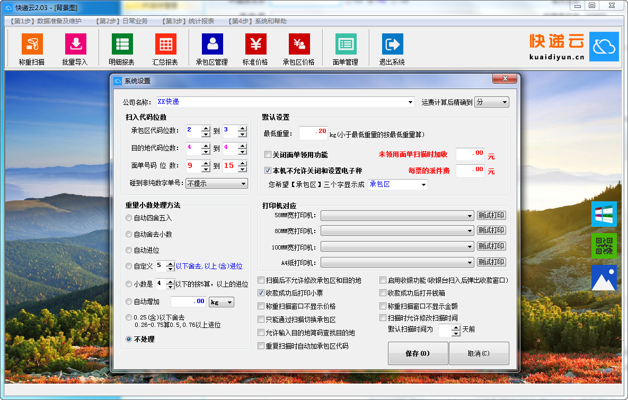
Task: Select the 自动四舍五入 radio button
Action: click(129, 218)
